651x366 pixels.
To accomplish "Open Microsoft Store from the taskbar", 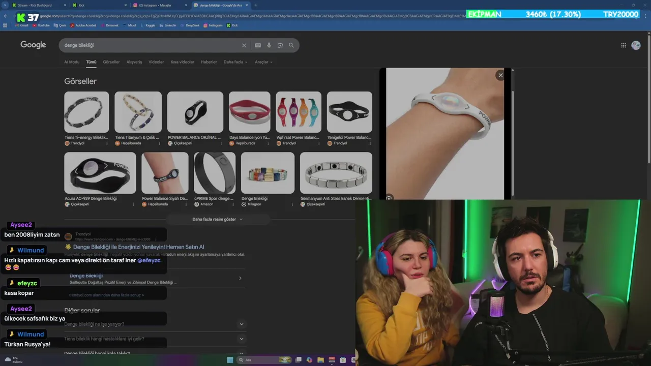I will pos(343,360).
